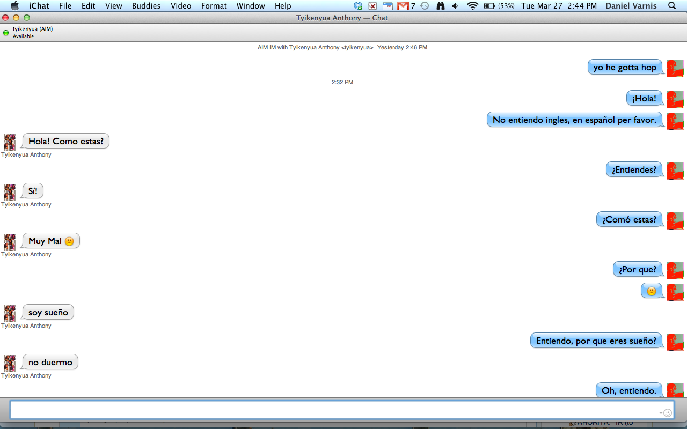The image size is (687, 429).
Task: Open the Format menu
Action: (214, 6)
